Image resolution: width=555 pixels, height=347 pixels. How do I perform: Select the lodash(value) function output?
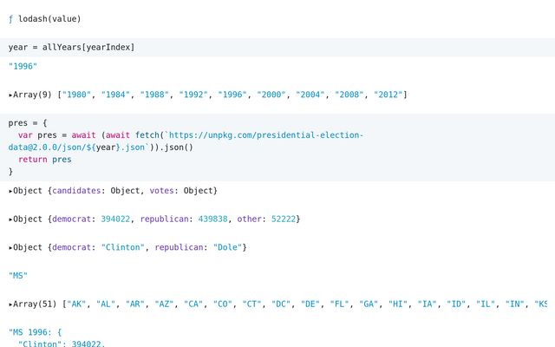click(x=49, y=18)
